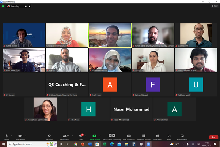Expand the arrow beside Participants

pos(72,136)
